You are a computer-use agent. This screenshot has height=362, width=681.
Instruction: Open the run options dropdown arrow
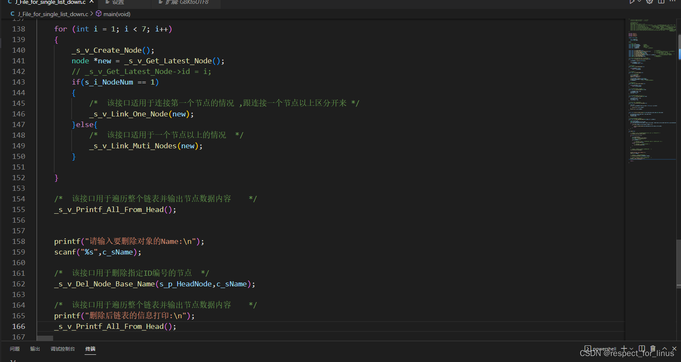click(639, 2)
